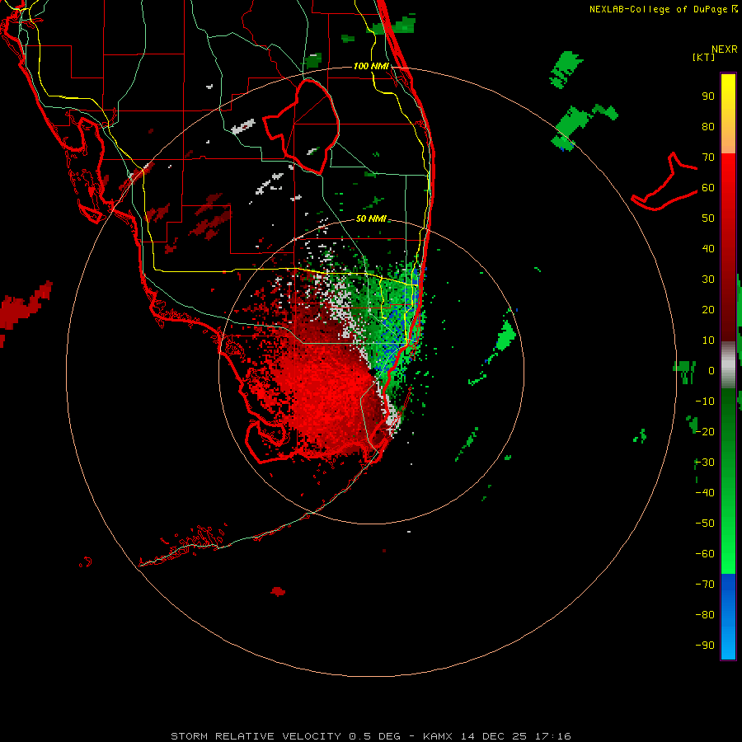Click the -90 value on the velocity scale
This screenshot has height=742, width=742.
click(x=705, y=646)
